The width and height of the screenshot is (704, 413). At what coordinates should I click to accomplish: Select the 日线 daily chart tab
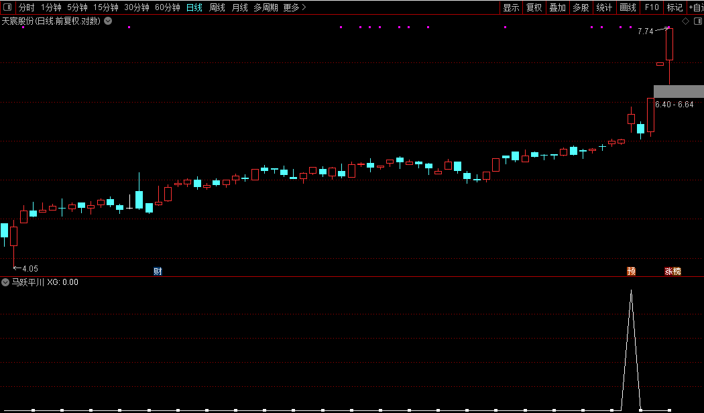tap(194, 7)
